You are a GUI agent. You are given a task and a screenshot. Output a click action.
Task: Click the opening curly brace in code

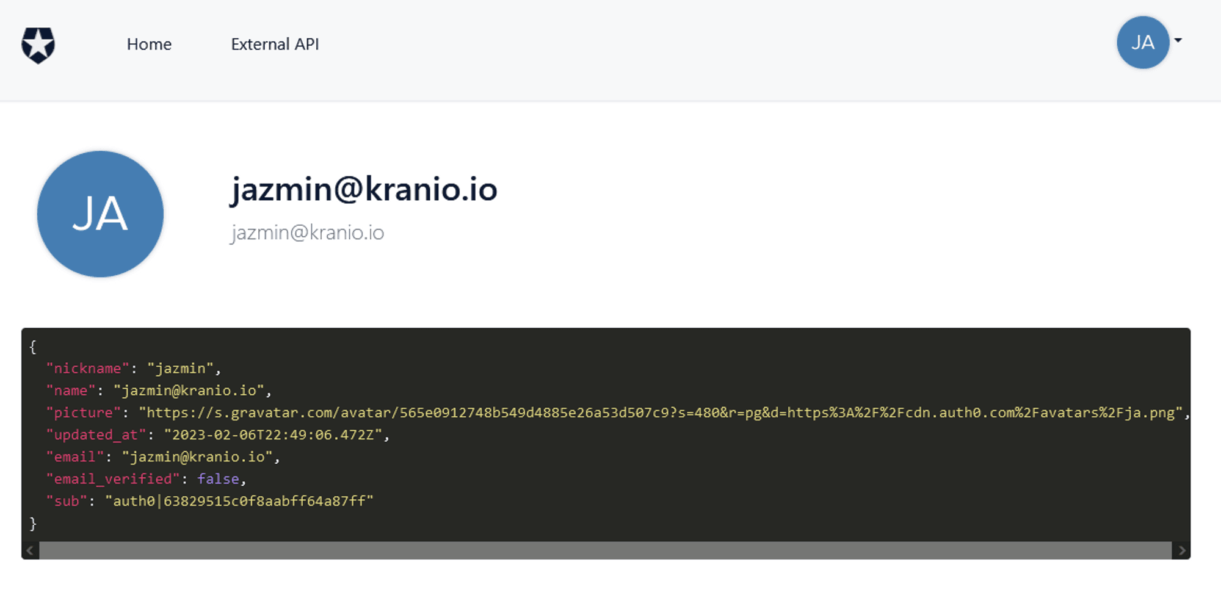(33, 347)
